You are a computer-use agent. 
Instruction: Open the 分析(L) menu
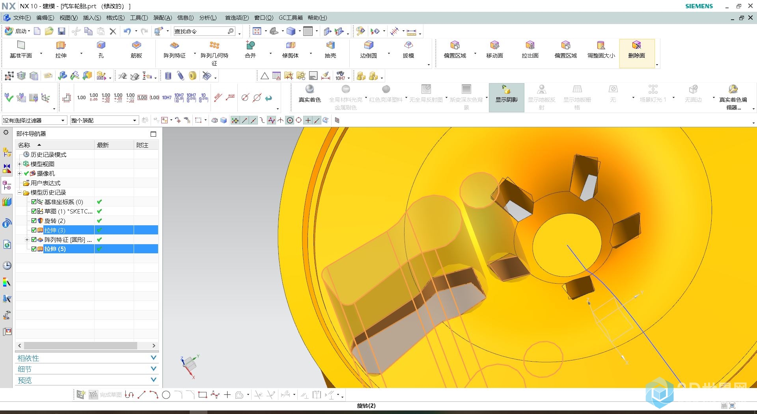pos(208,18)
